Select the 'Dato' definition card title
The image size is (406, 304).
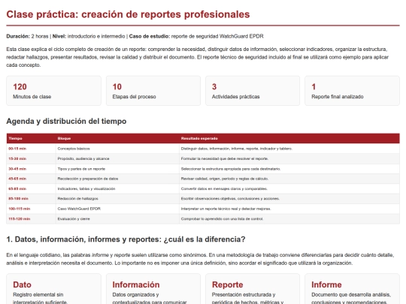22,284
